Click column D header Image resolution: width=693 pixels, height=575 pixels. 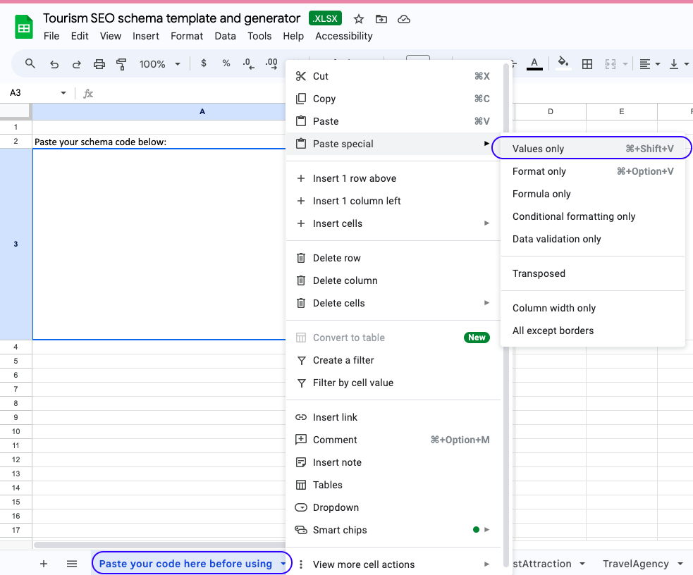(550, 111)
